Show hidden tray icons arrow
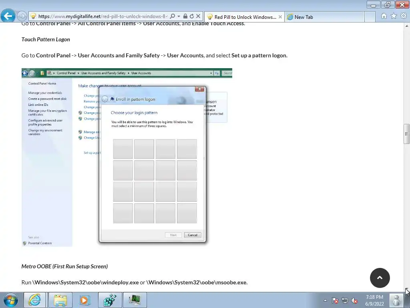The image size is (410, 308). [x=325, y=300]
